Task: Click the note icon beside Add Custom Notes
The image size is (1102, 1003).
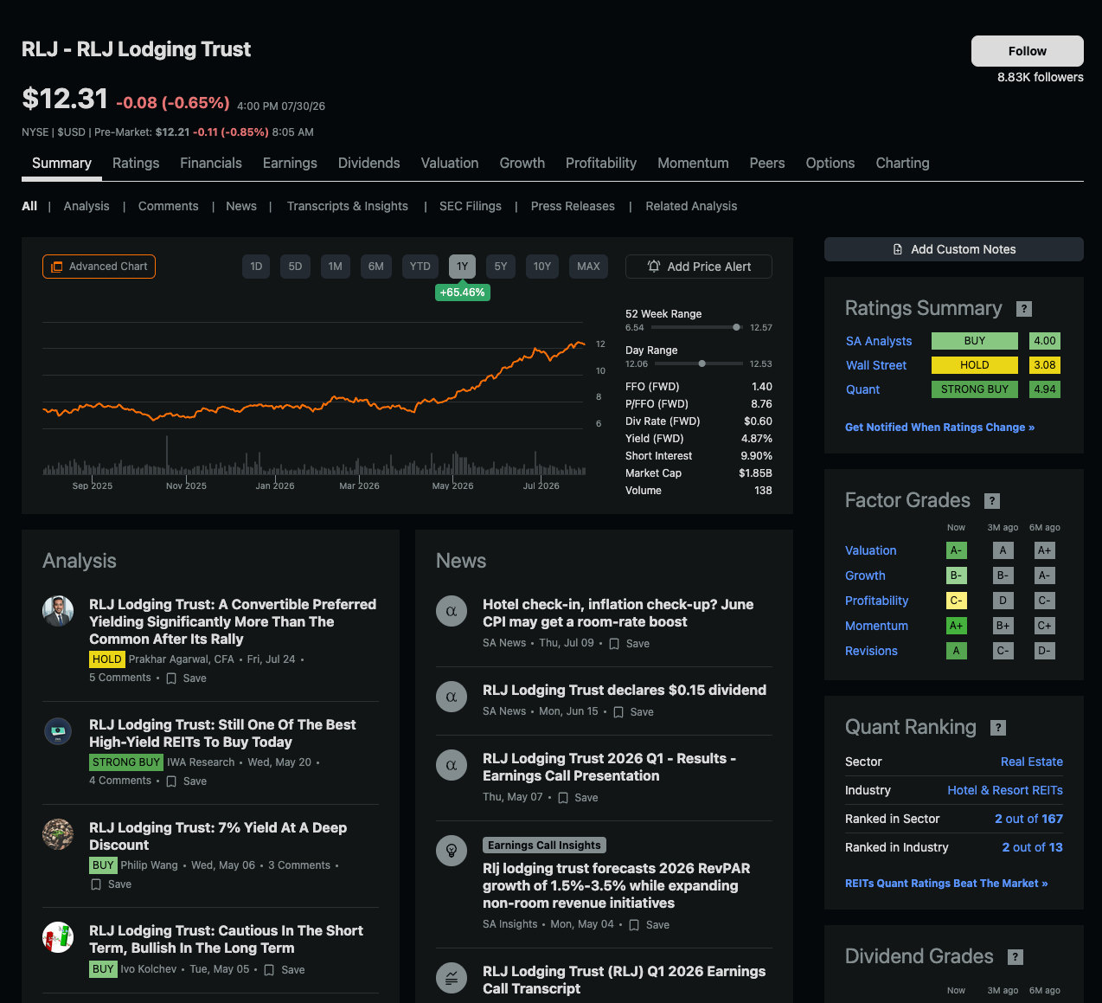Action: pos(898,249)
